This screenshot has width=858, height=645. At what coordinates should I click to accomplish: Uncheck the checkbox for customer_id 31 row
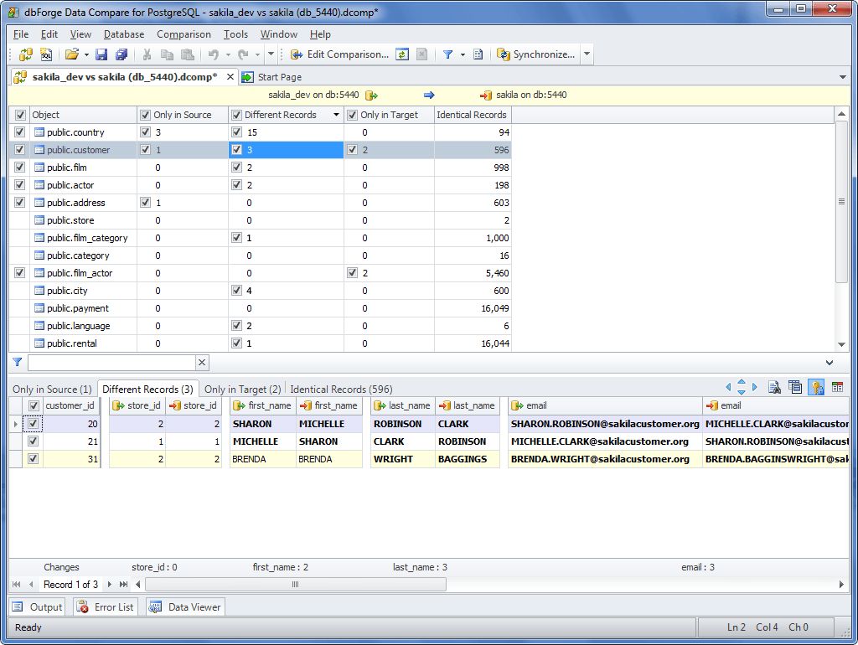[x=33, y=458]
